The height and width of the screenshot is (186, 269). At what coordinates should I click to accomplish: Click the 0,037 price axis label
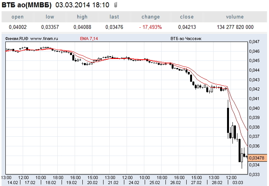(x=254, y=136)
